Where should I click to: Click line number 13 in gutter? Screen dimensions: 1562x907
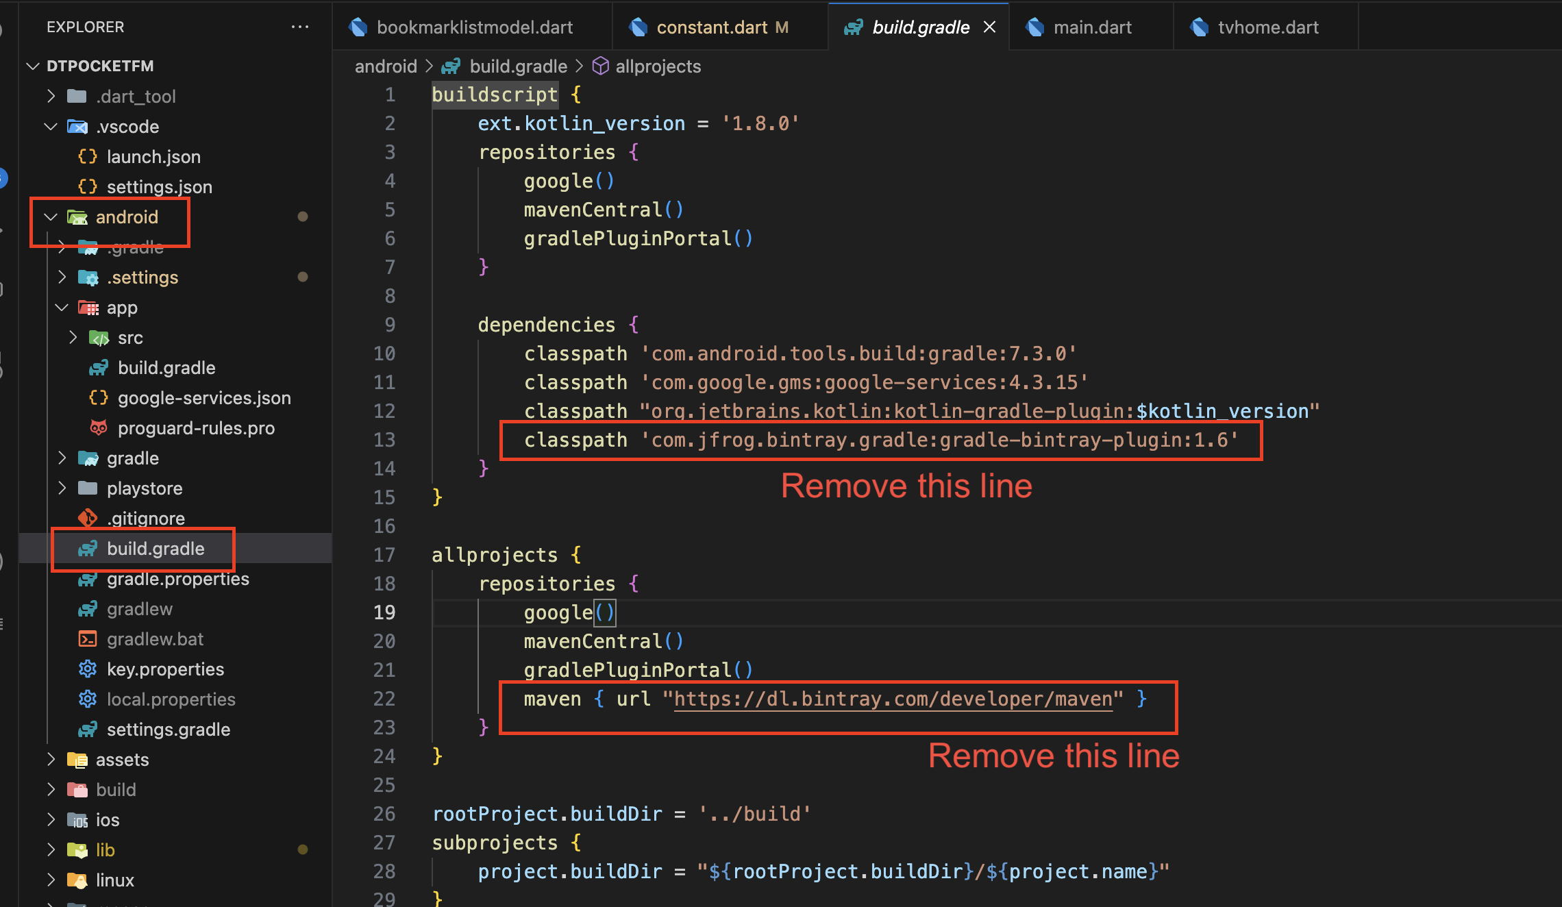[384, 440]
